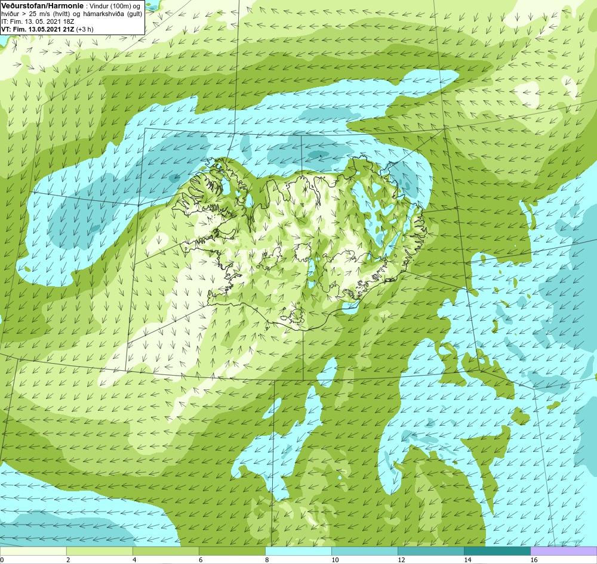The height and width of the screenshot is (564, 597).
Task: Click the legend label '12'
Action: [x=401, y=560]
